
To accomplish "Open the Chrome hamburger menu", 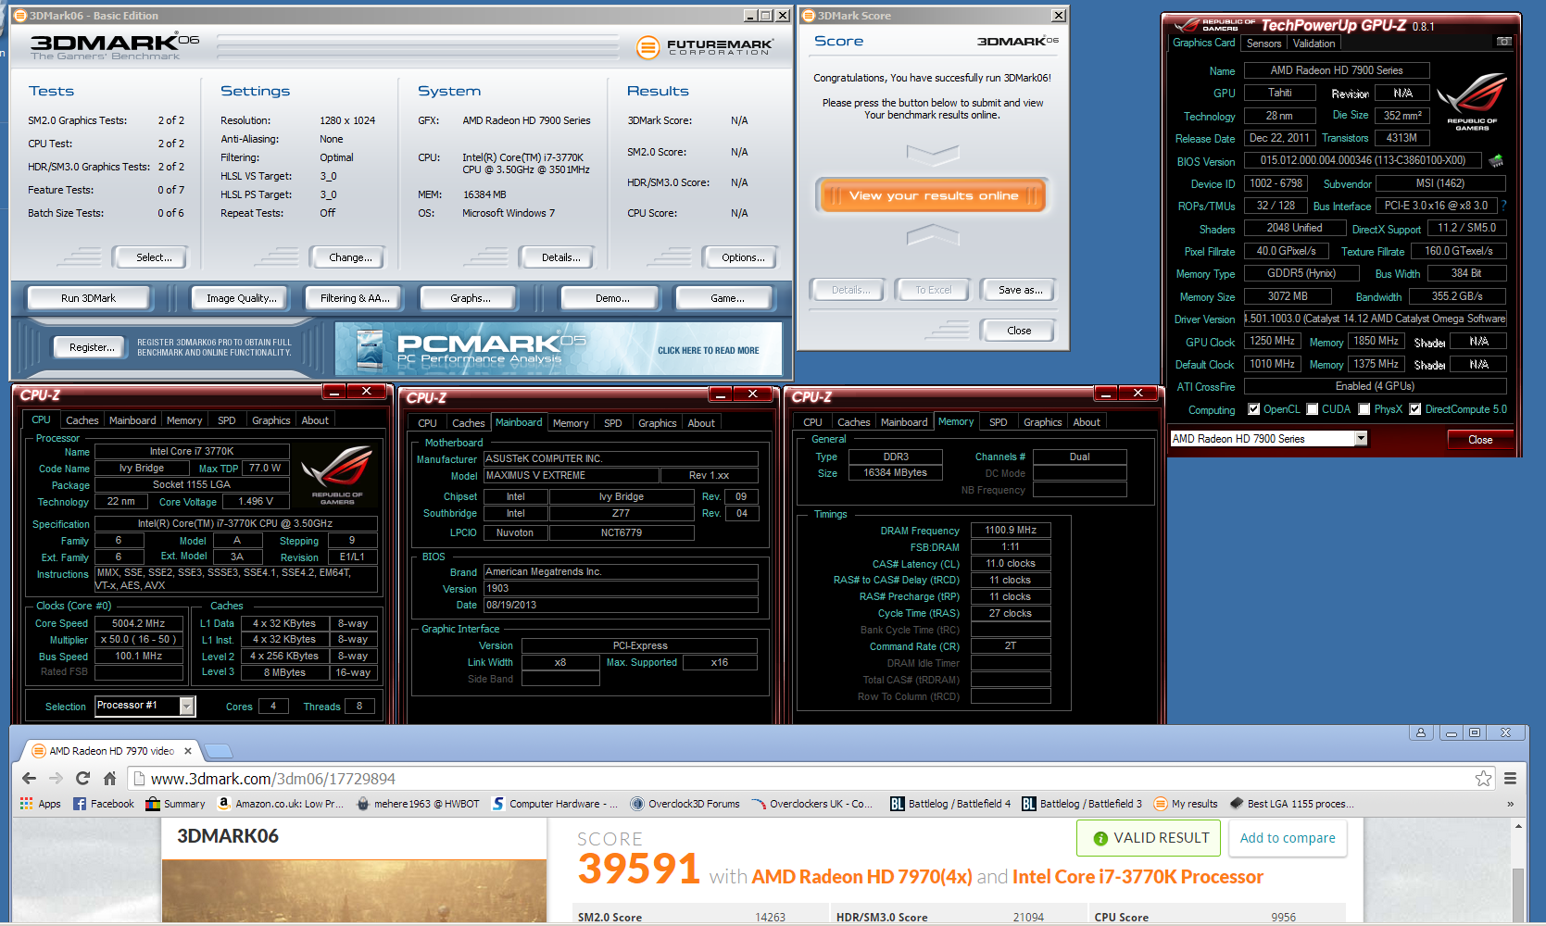I will [1510, 779].
